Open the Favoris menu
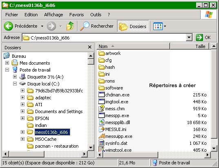Viewport: 219px width, 168px height. [77, 15]
